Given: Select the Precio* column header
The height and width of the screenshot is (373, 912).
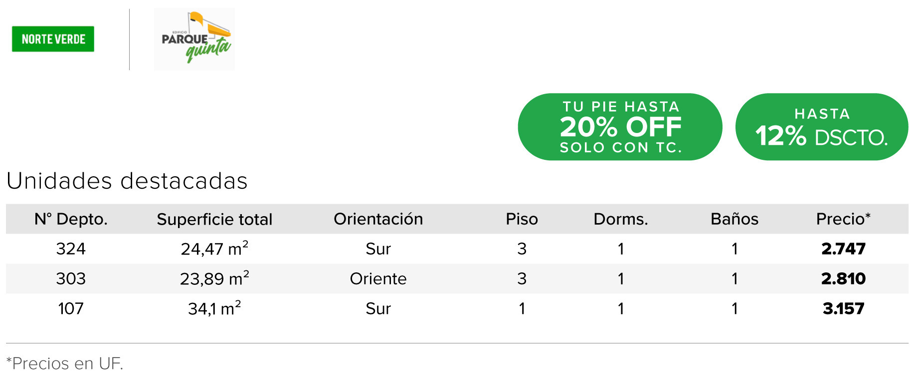Looking at the screenshot, I should click(x=843, y=219).
